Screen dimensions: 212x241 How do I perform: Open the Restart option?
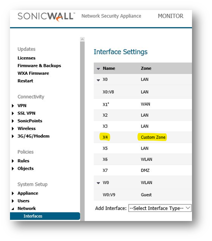click(25, 81)
